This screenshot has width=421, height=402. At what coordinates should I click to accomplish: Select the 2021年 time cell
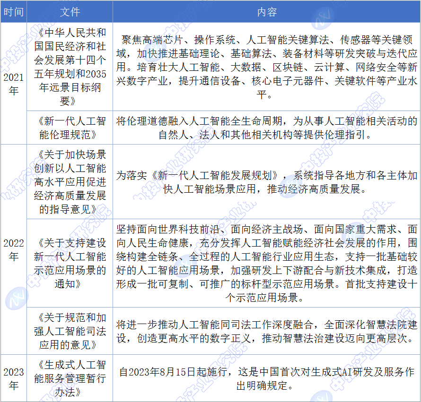(x=13, y=83)
